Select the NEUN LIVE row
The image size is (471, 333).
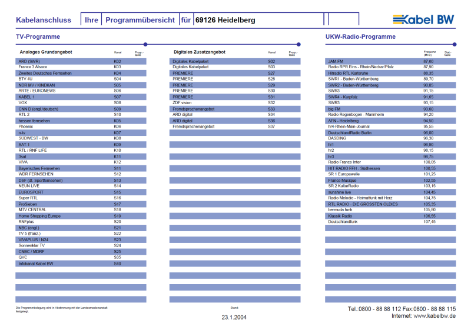point(81,186)
